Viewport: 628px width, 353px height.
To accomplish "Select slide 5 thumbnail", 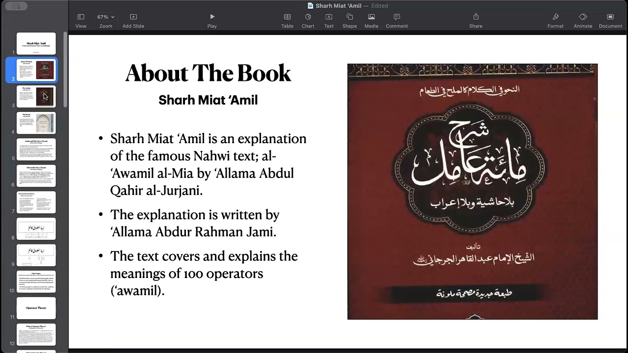I will point(36,149).
